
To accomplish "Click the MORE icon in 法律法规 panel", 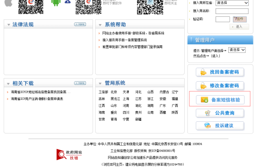I will (x=80, y=24).
